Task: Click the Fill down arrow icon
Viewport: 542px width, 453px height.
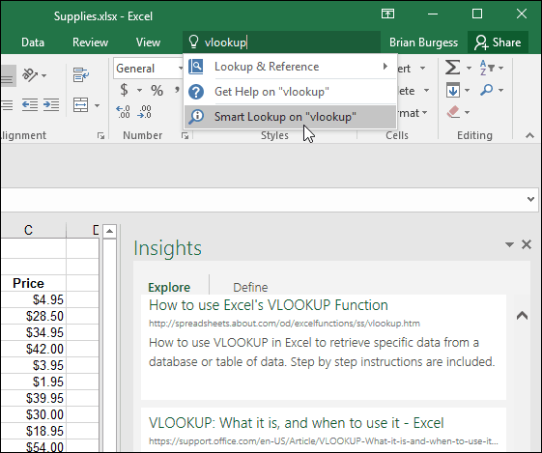Action: click(453, 90)
